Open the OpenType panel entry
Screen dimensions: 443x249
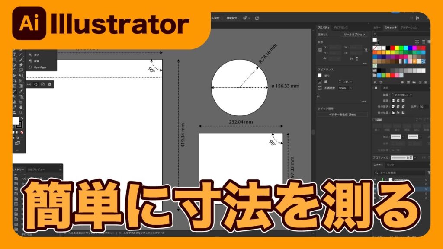38,67
